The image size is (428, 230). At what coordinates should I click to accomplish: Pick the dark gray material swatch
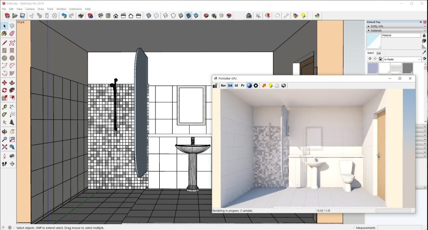tap(408, 68)
